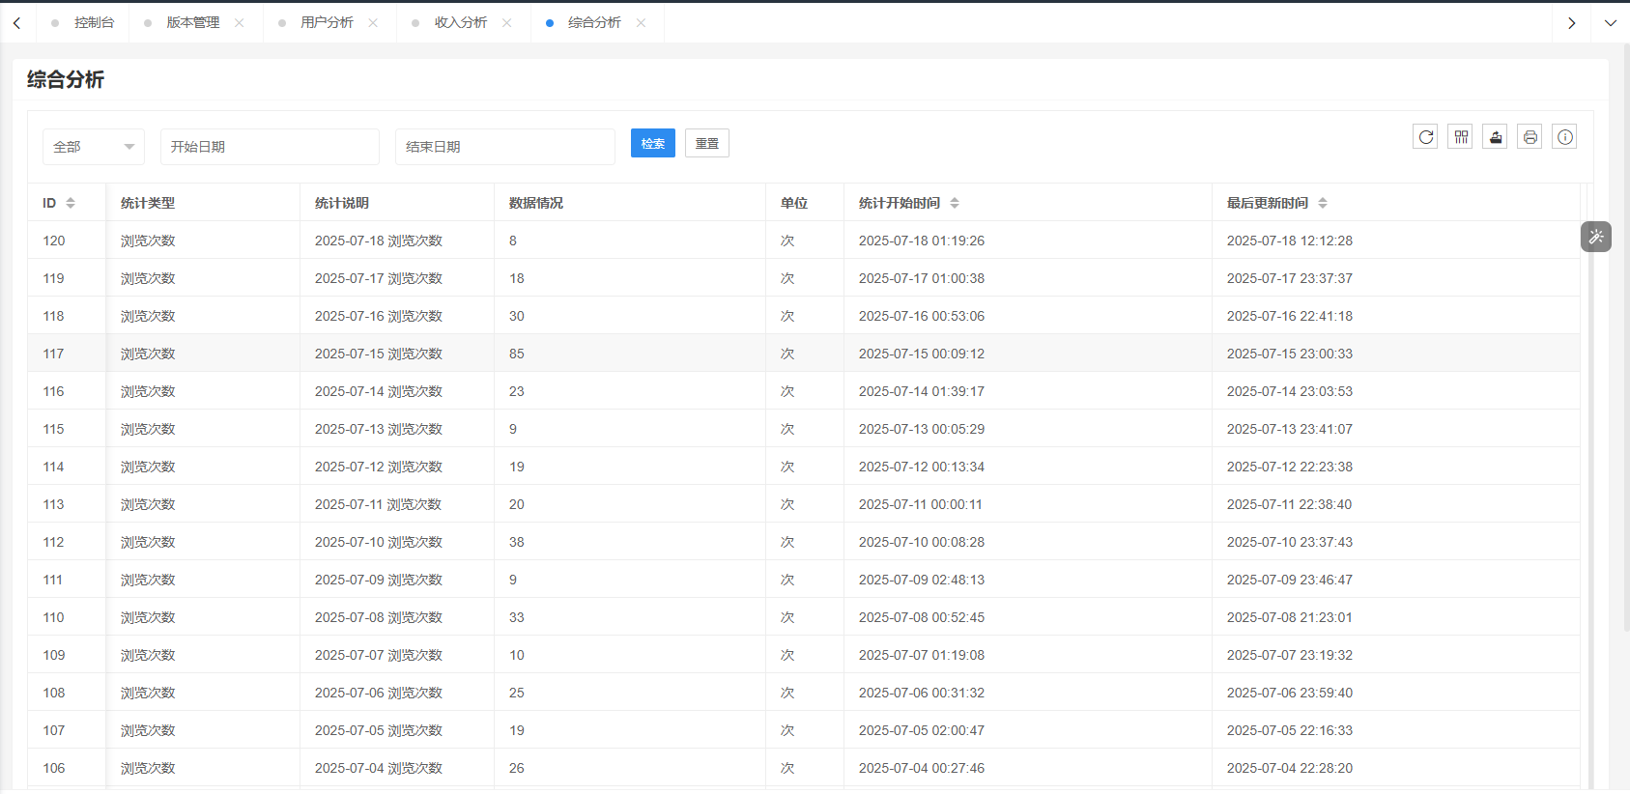The height and width of the screenshot is (794, 1630).
Task: Export the table data using the export icon
Action: point(1496,137)
